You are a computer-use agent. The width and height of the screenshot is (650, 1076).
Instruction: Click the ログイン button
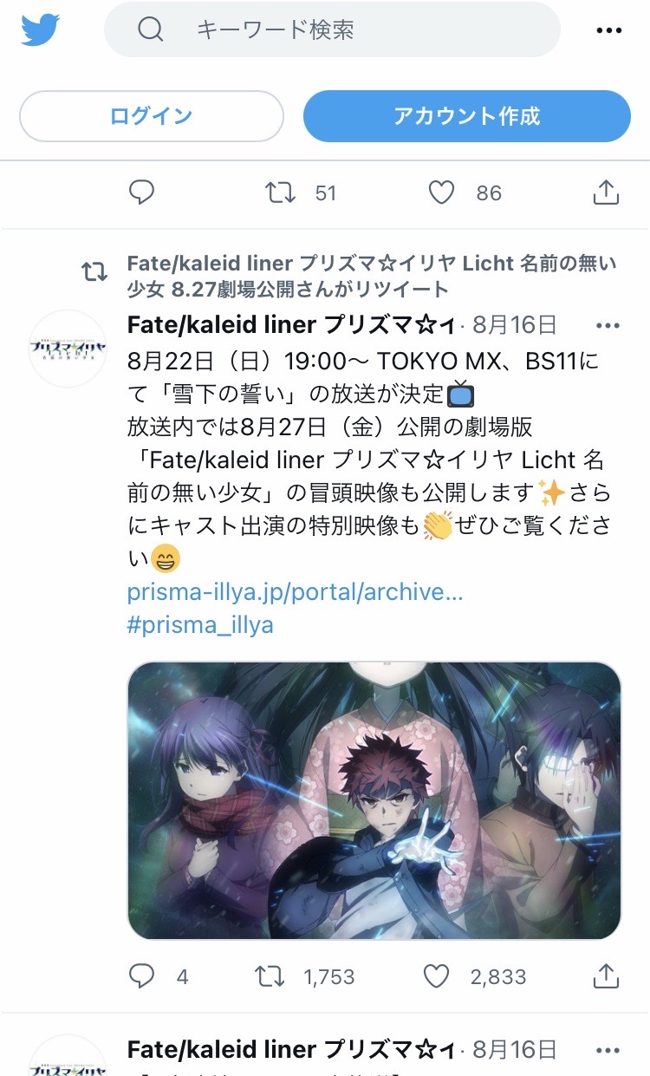click(x=152, y=116)
